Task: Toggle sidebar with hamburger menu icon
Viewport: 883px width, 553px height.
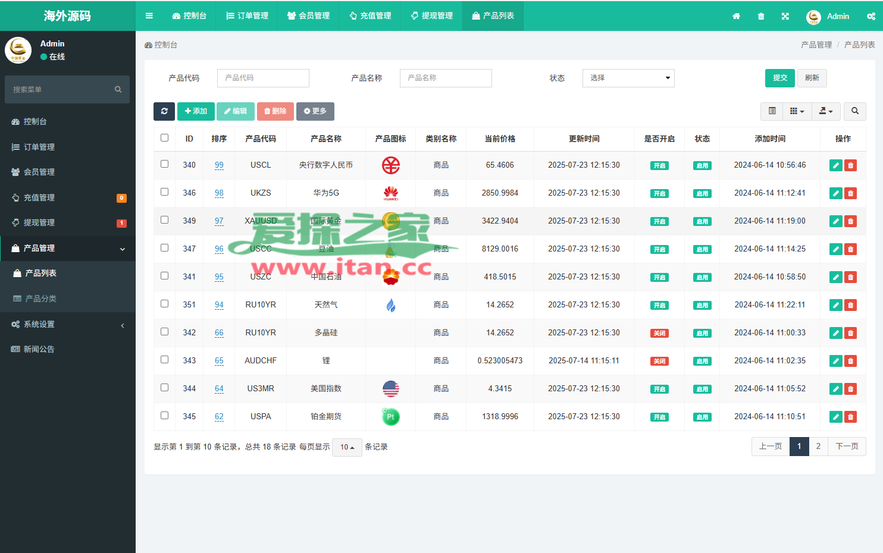Action: tap(149, 16)
